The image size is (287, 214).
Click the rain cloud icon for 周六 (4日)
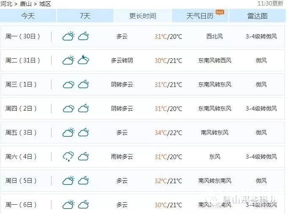(68, 157)
